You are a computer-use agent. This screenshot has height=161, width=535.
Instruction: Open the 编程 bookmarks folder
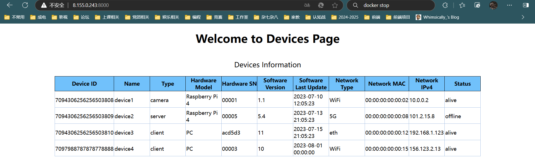pyautogui.click(x=193, y=17)
